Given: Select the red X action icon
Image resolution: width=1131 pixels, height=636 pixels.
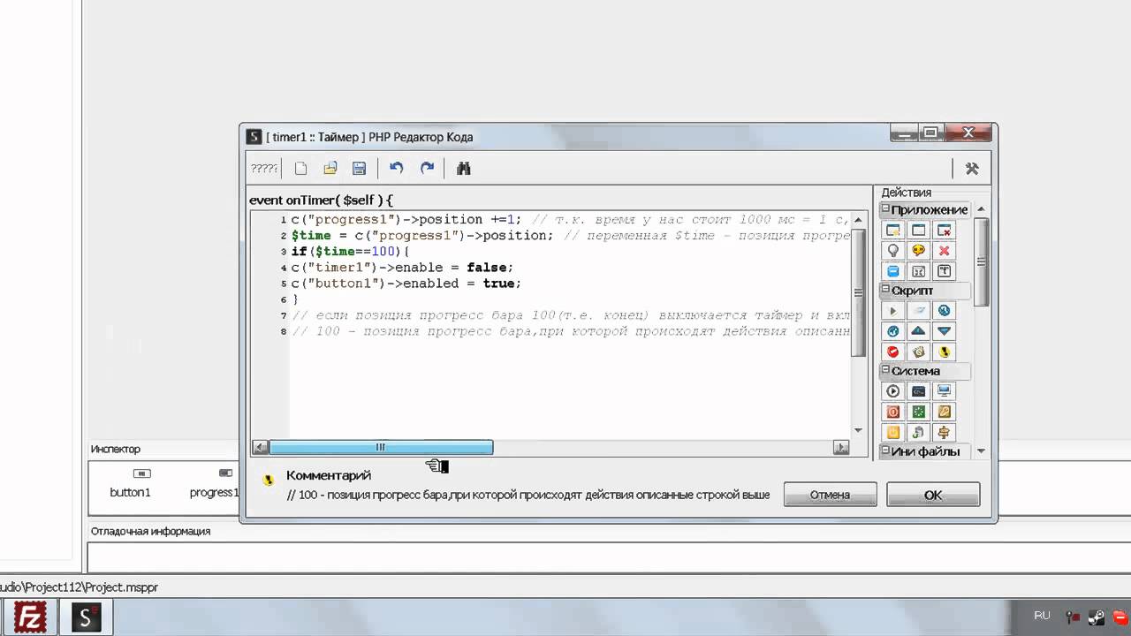Looking at the screenshot, I should click(x=945, y=251).
